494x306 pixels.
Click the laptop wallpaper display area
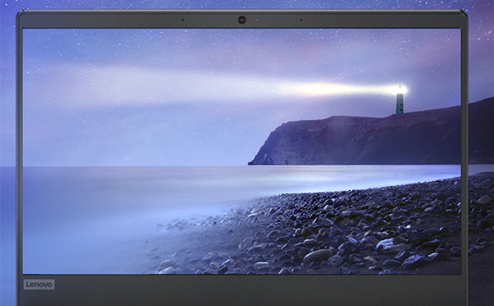(x=242, y=151)
